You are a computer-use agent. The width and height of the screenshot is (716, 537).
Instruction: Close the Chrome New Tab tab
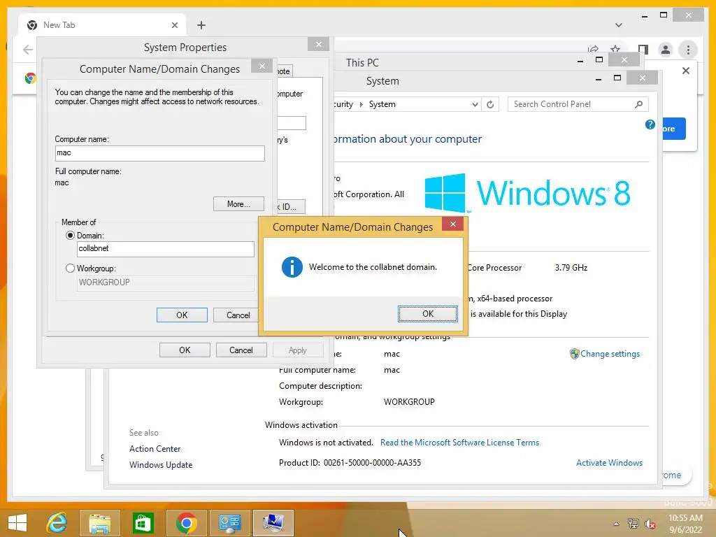174,25
